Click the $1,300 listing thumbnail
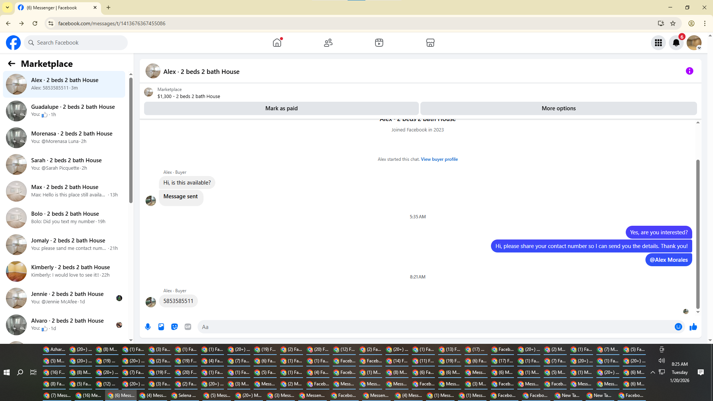Viewport: 713px width, 401px height. pos(149,92)
